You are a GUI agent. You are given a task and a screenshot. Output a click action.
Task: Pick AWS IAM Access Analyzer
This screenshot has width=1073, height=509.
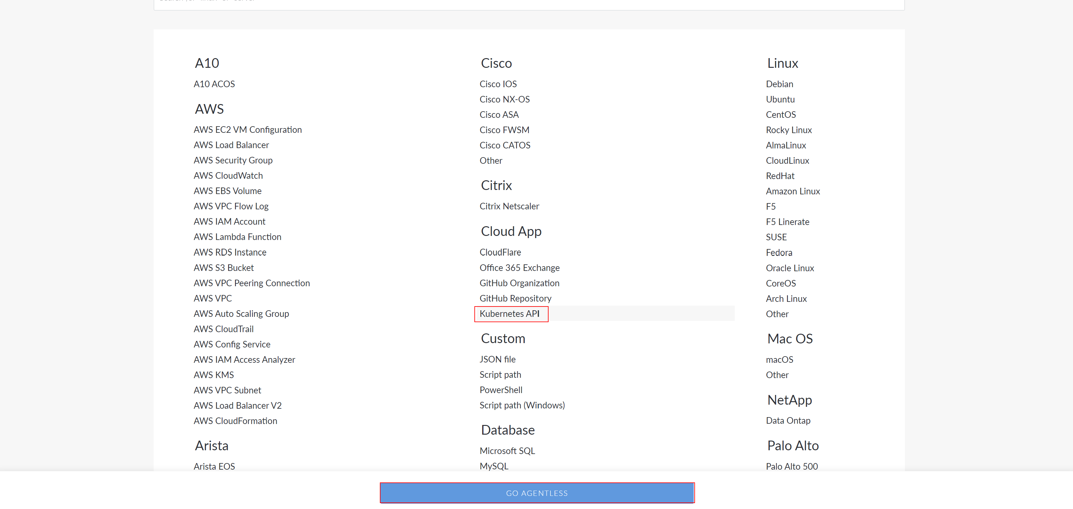click(x=244, y=360)
